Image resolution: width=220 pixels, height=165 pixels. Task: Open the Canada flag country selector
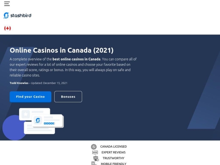(7, 28)
